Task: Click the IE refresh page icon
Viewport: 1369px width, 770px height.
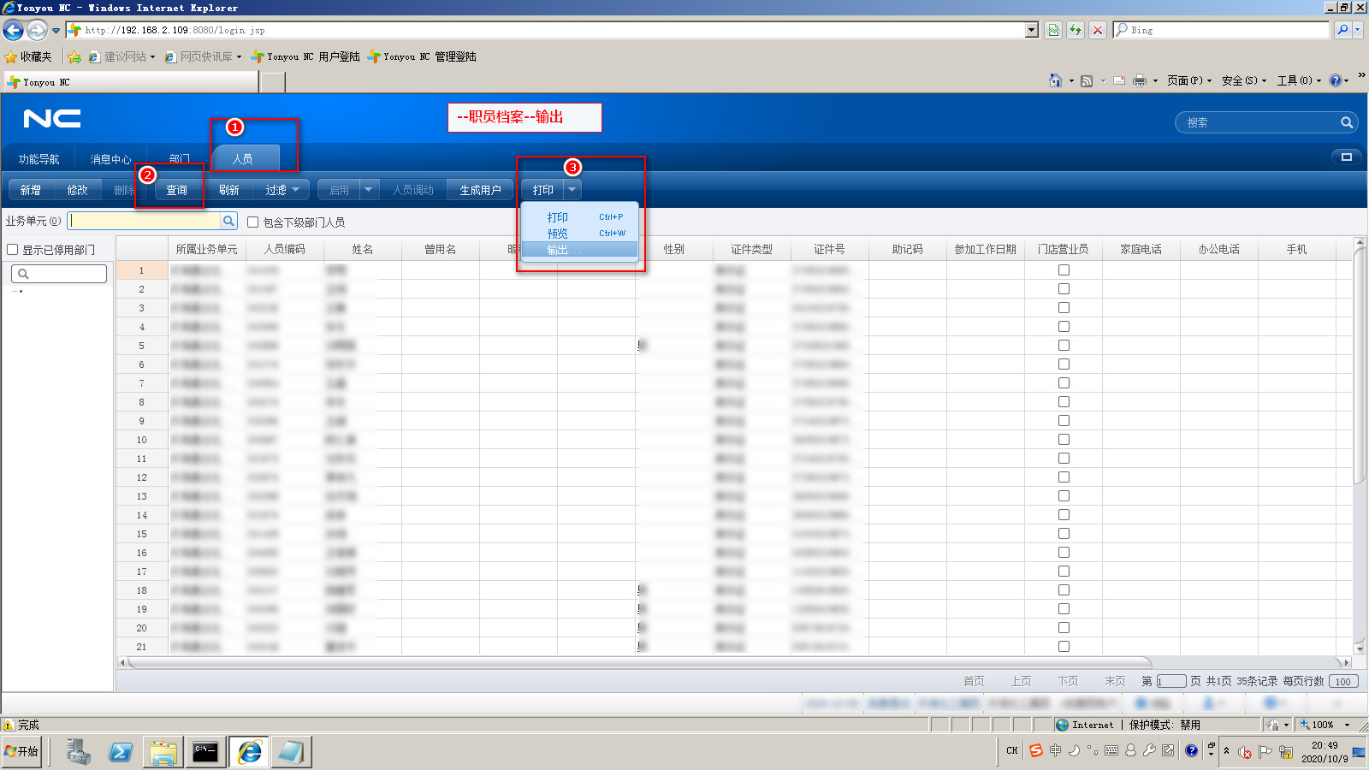Action: coord(1076,30)
